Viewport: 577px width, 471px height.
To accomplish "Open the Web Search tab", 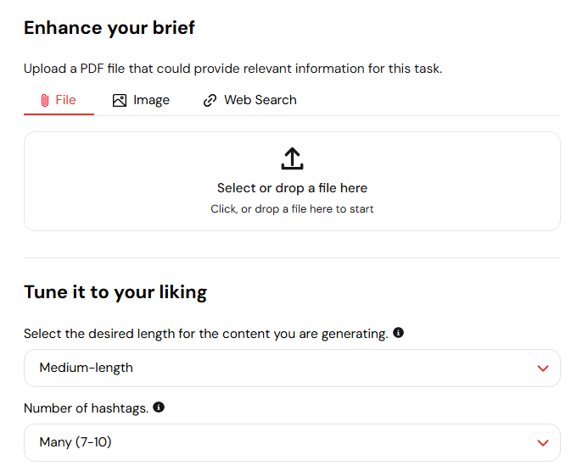I will (260, 100).
